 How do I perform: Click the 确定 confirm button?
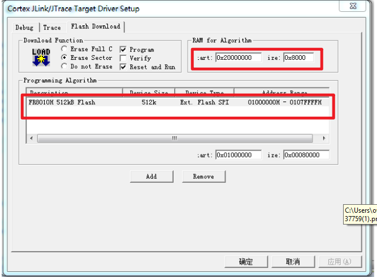coord(246,262)
